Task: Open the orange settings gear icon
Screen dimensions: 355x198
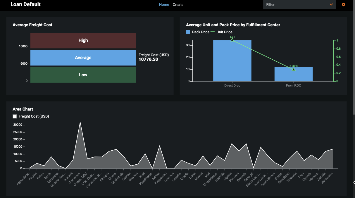Action: 343,5
